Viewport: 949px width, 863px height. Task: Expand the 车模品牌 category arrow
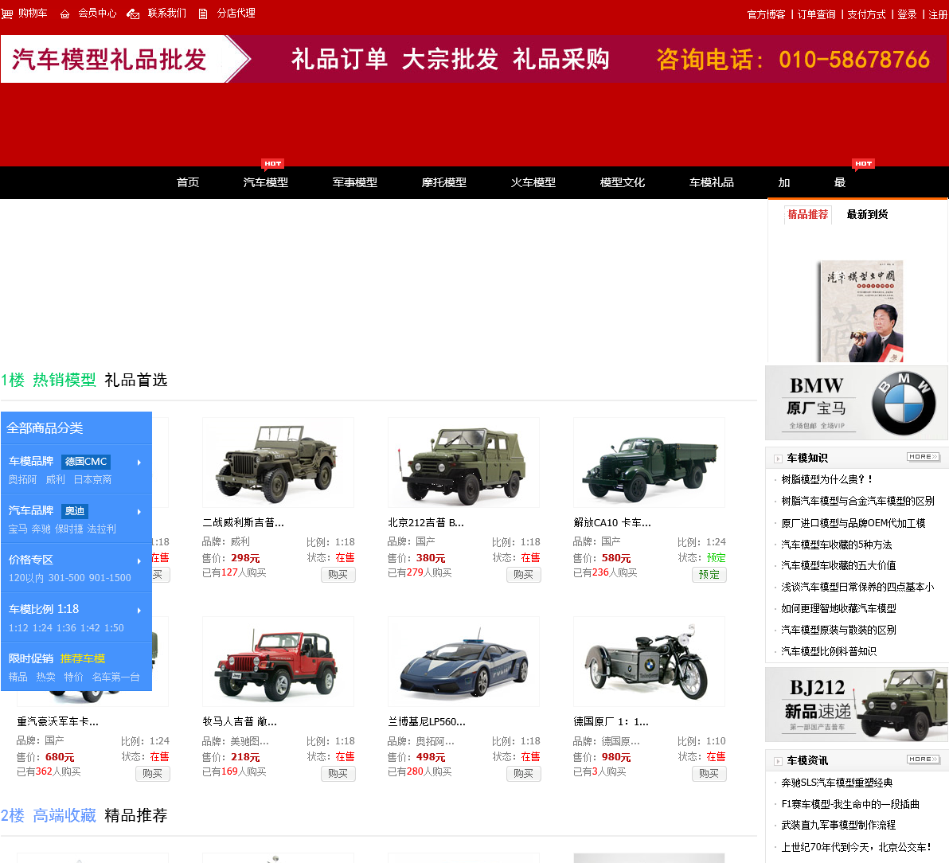tap(139, 463)
